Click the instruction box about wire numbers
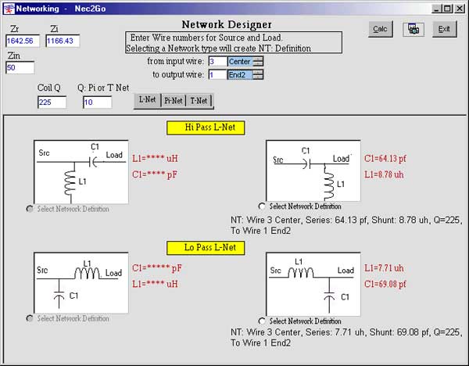Screen dimensions: 469x366 pyautogui.click(x=234, y=42)
